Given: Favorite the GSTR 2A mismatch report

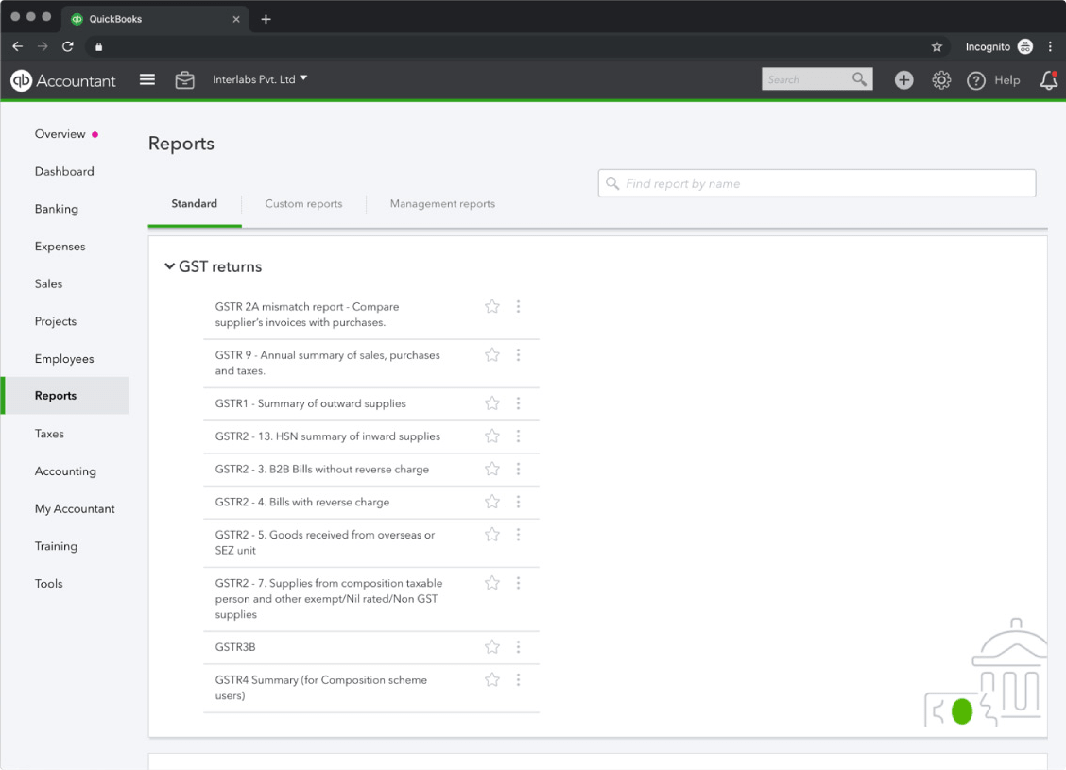Looking at the screenshot, I should point(492,306).
